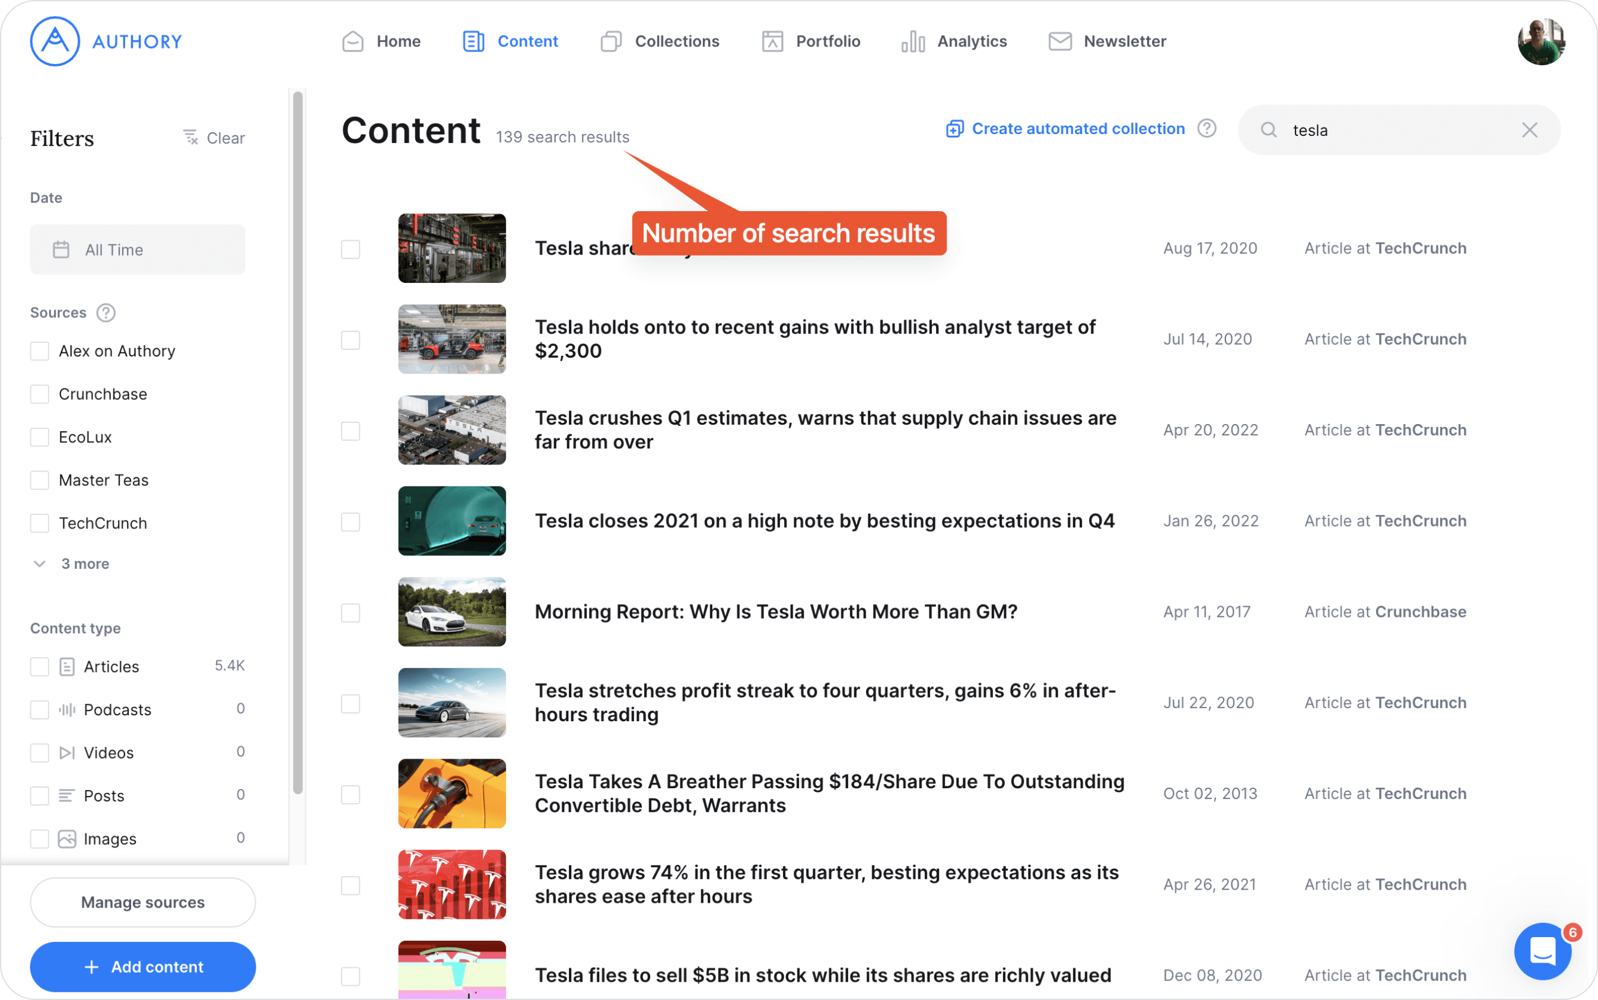
Task: Enable the Videos content type checkbox
Action: 40,753
